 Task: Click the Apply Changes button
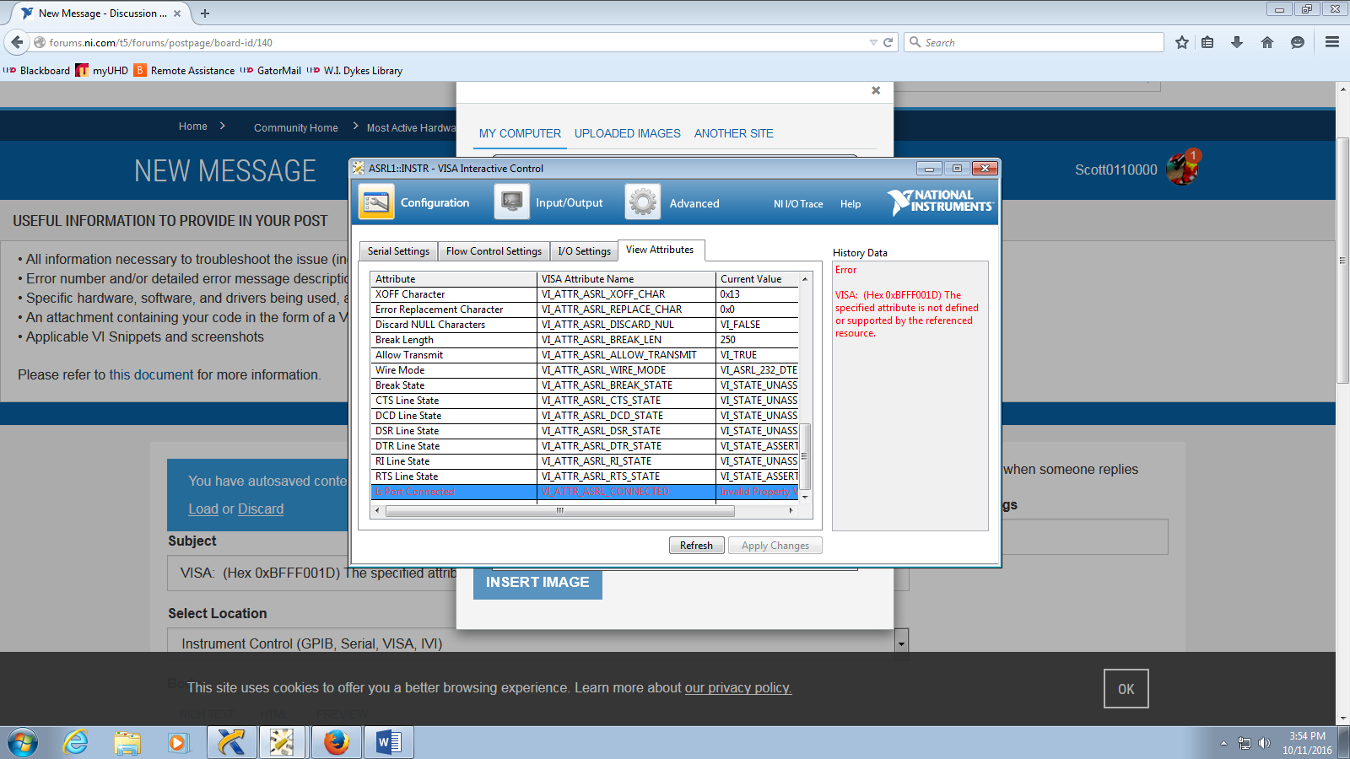[x=775, y=546]
